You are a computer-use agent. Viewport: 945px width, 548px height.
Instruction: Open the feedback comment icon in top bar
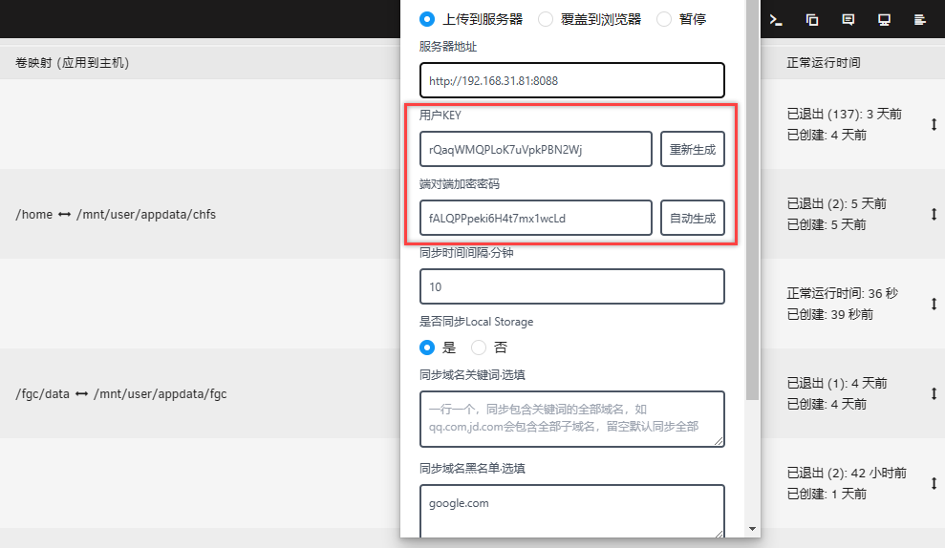848,20
